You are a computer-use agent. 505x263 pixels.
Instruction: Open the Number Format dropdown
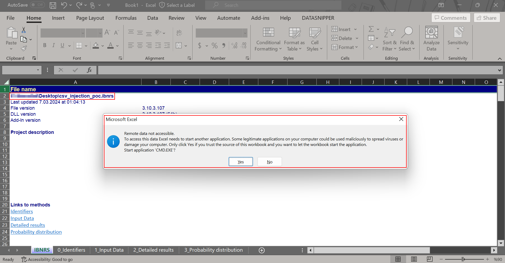tap(245, 33)
